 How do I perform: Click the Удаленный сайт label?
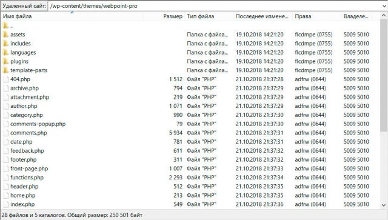click(x=24, y=6)
